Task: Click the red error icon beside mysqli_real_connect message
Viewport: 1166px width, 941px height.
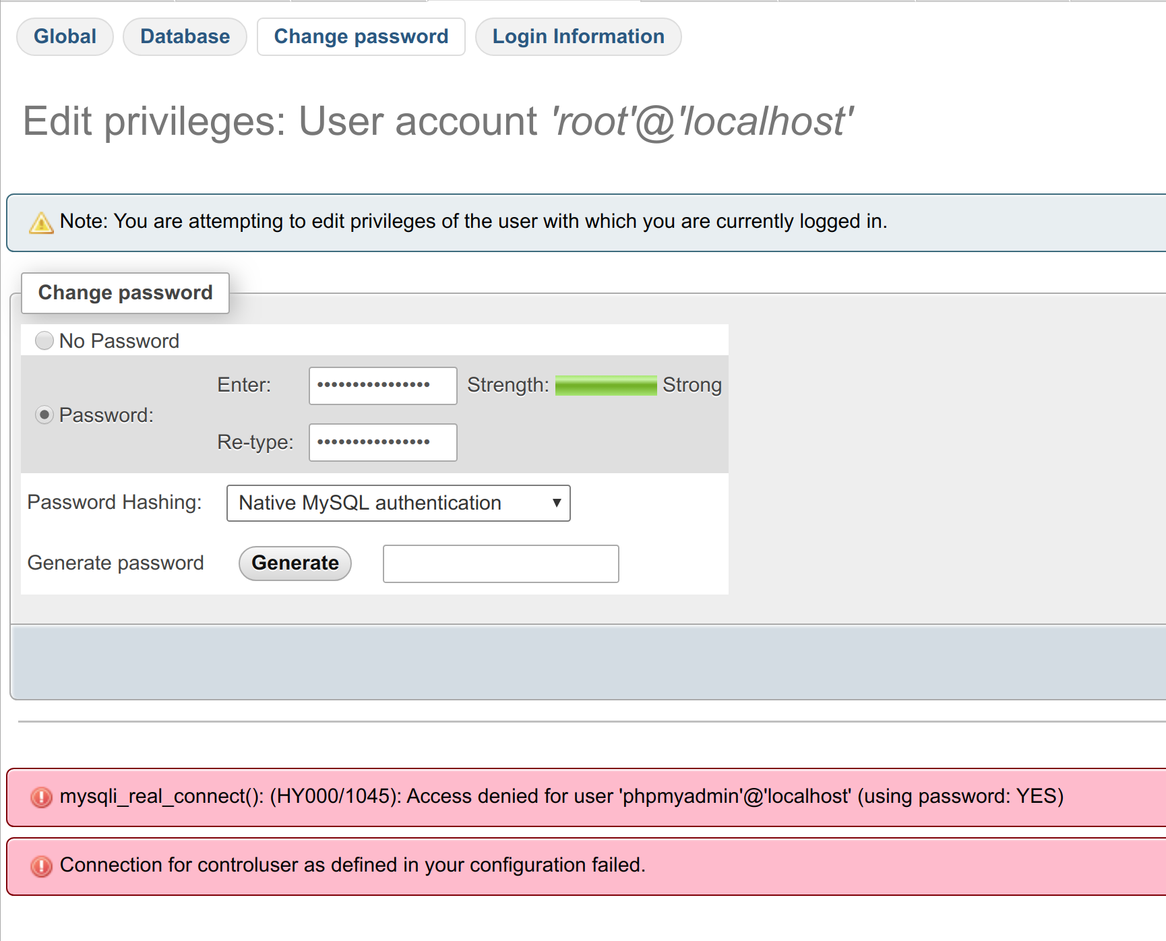Action: [41, 797]
